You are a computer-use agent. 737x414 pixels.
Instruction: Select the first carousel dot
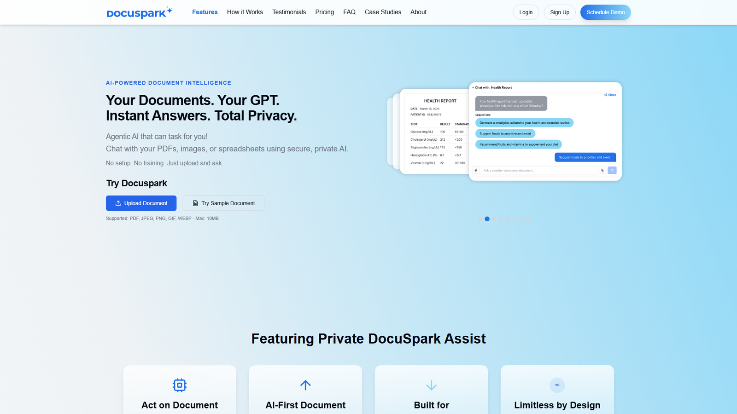click(480, 219)
